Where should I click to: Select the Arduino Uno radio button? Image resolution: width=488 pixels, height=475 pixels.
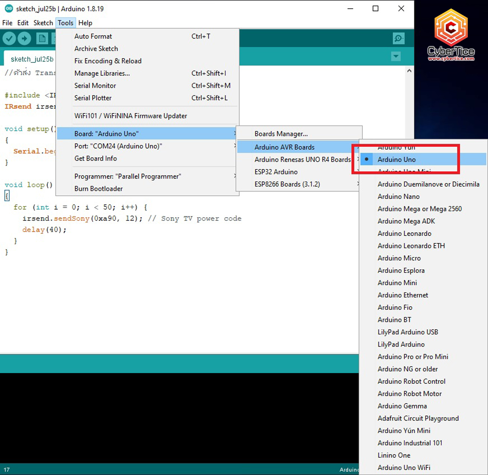[x=367, y=159]
